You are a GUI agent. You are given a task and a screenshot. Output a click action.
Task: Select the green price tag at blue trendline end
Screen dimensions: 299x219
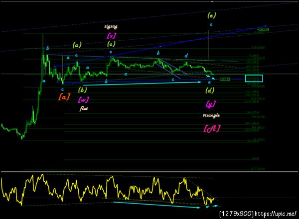(x=264, y=30)
